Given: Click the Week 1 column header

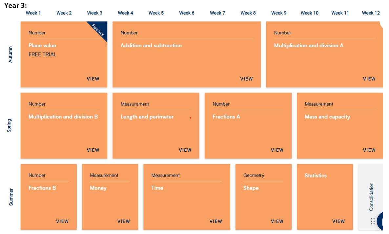Looking at the screenshot, I should point(33,13).
